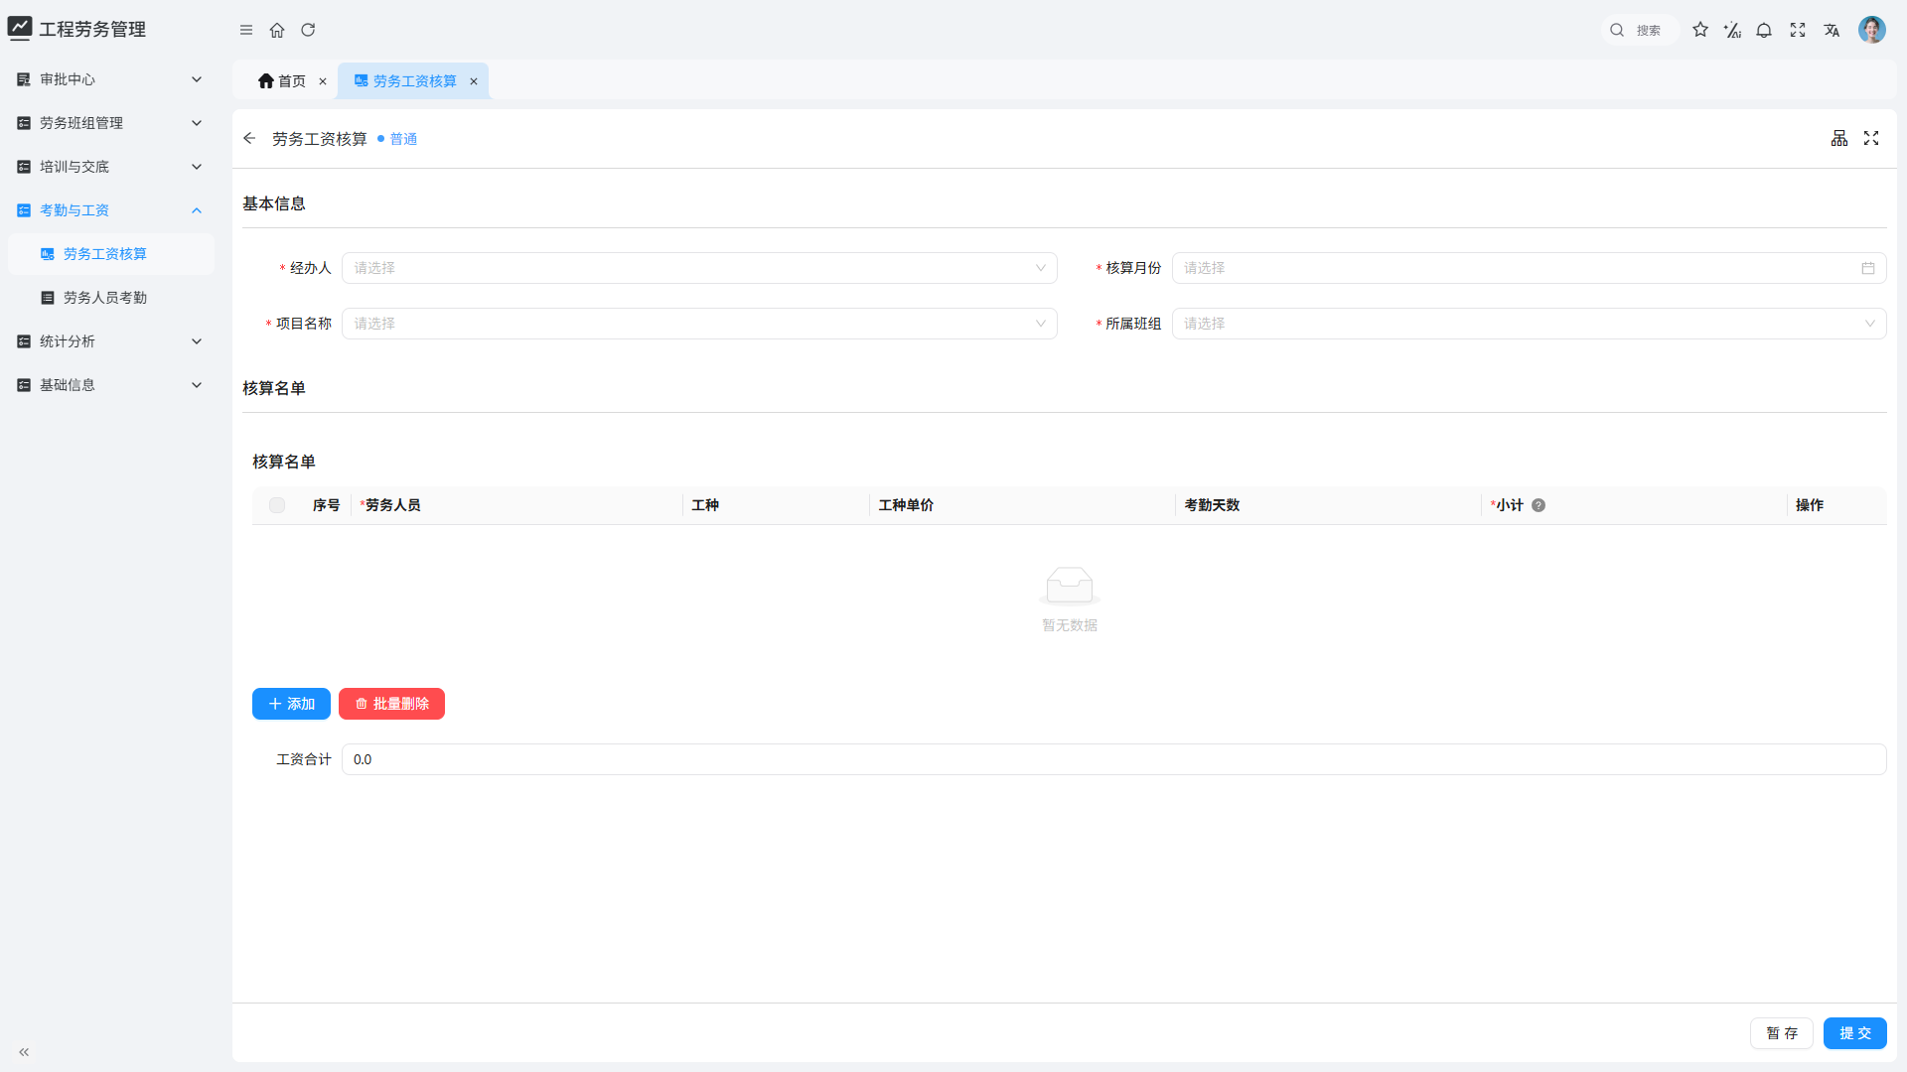
Task: Go back using arrow beside 劳务工资核算
Action: pyautogui.click(x=249, y=139)
